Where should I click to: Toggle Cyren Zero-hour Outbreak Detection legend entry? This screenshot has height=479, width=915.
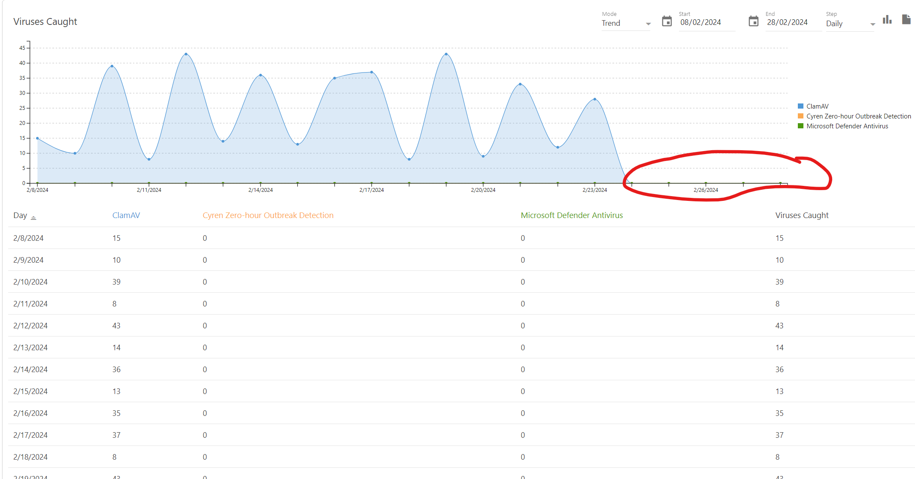(x=858, y=116)
